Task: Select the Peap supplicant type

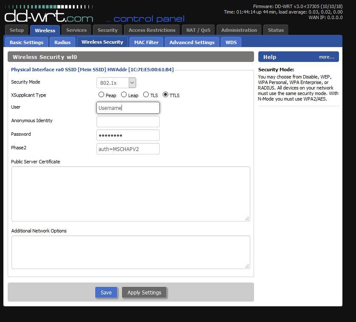Action: (x=101, y=95)
